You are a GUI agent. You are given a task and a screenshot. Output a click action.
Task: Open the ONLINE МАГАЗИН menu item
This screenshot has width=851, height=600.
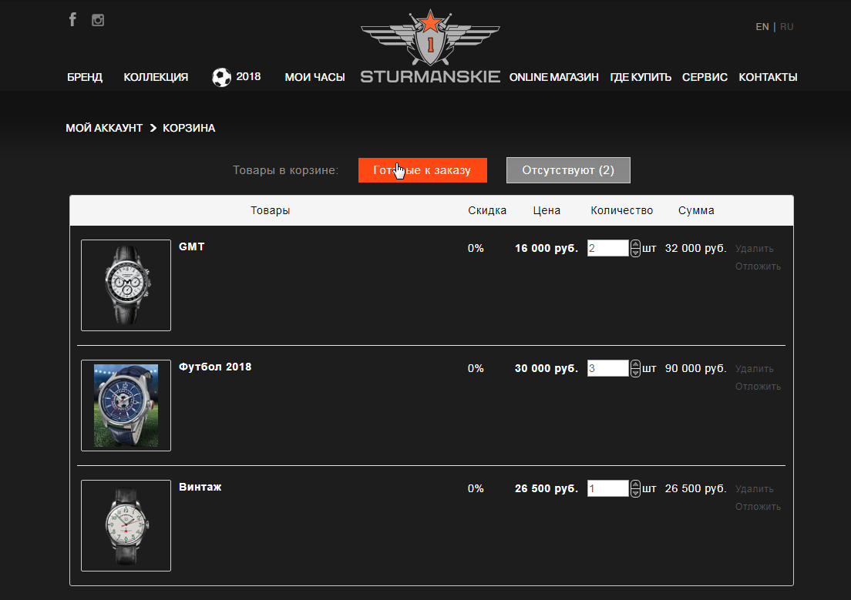point(553,77)
